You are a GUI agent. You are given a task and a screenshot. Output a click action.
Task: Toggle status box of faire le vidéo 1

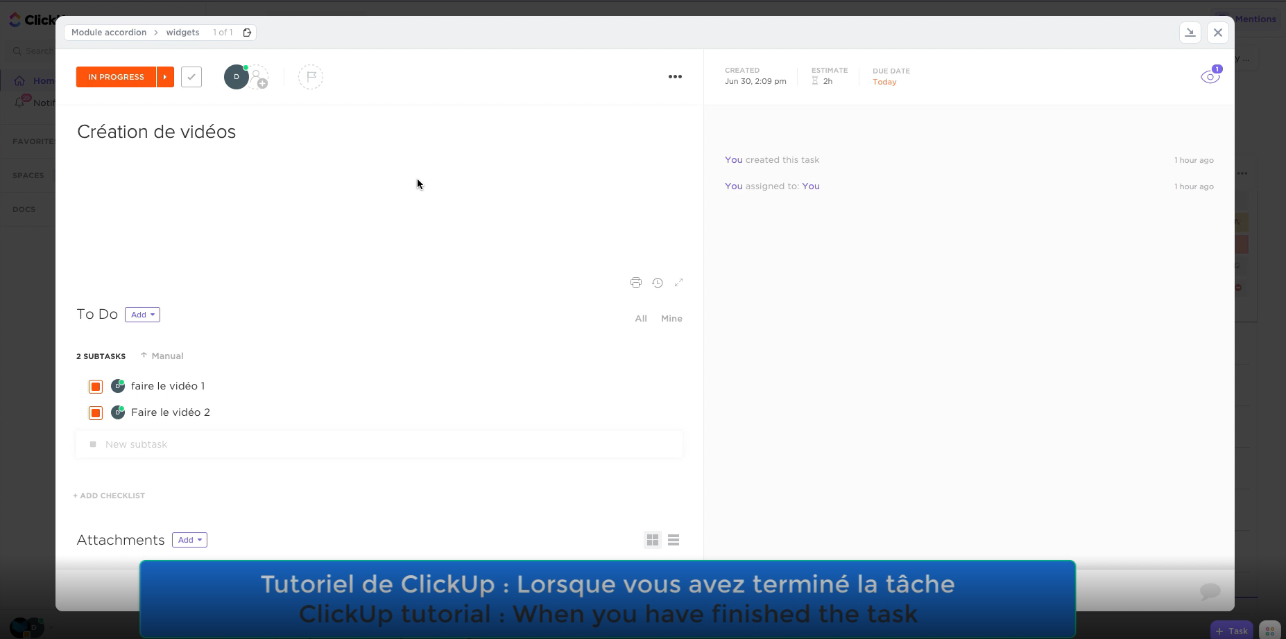[x=96, y=387]
